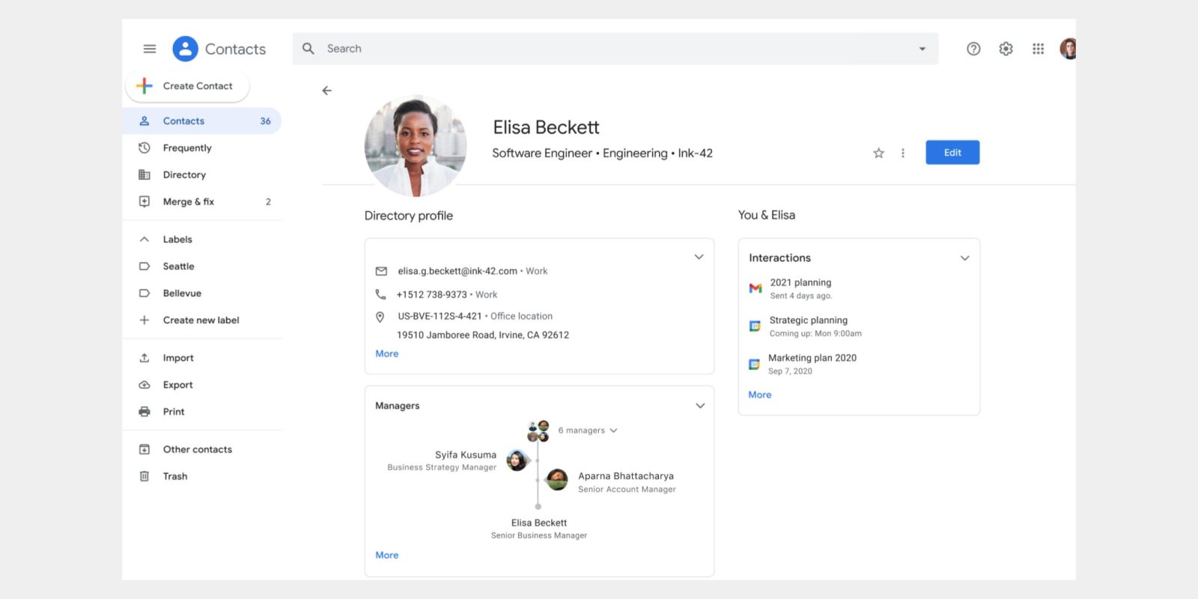The width and height of the screenshot is (1198, 599).
Task: Open the Help question mark icon
Action: 973,49
